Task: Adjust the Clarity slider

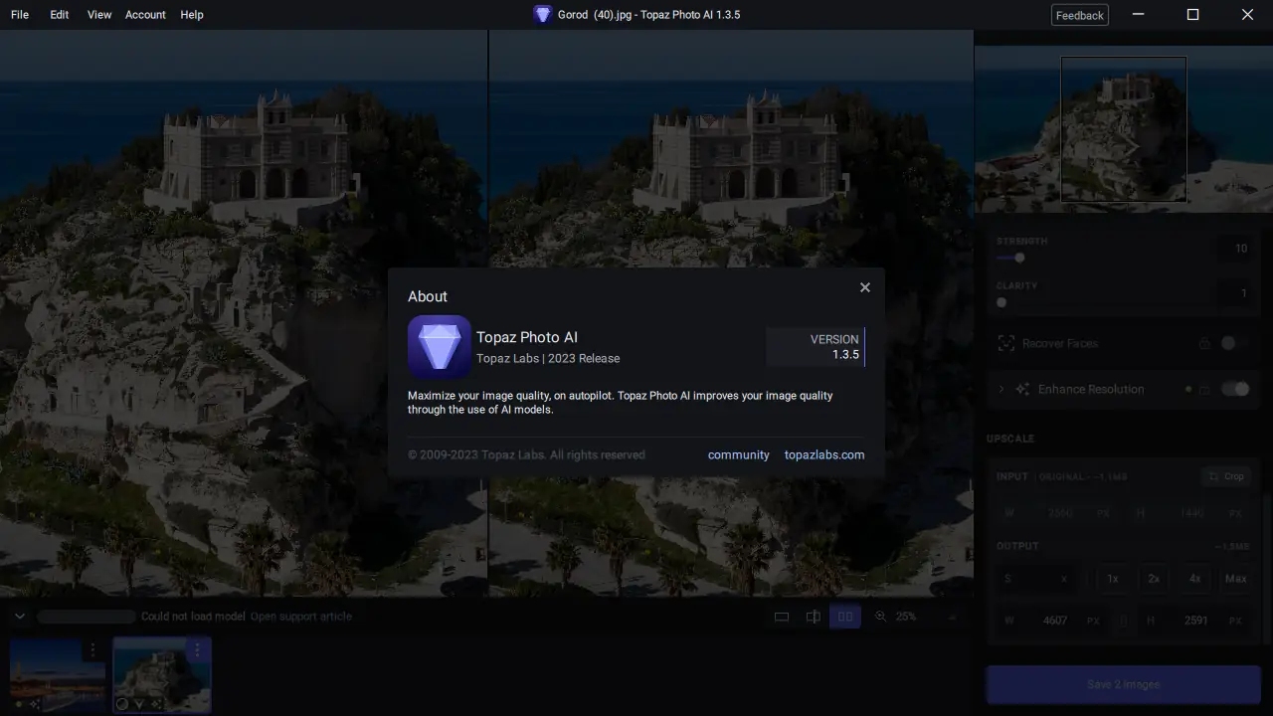Action: click(x=1001, y=302)
